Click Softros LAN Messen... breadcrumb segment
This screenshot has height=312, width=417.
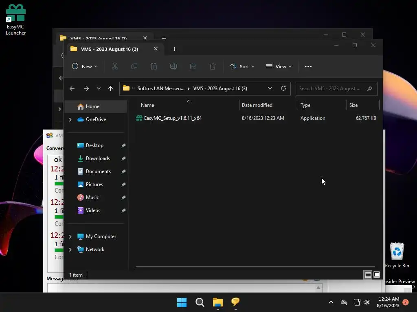161,89
